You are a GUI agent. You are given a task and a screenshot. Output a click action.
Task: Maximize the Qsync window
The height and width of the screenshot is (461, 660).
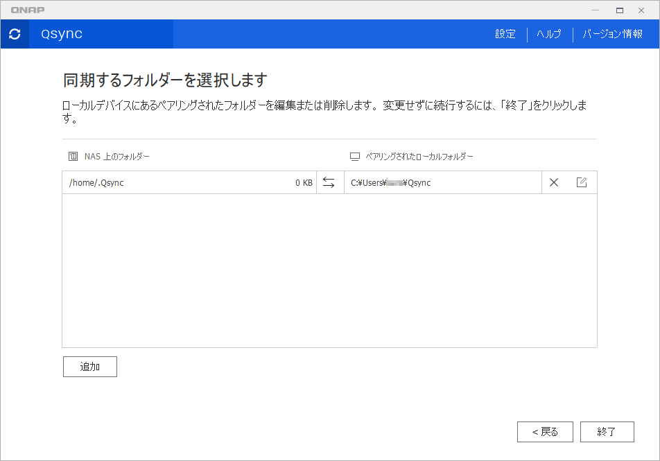pos(620,10)
